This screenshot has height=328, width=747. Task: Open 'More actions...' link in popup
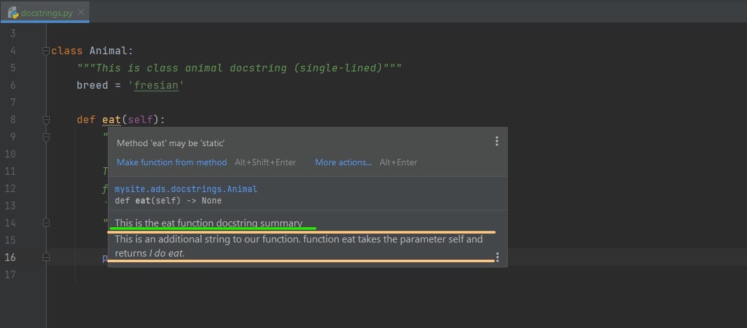pyautogui.click(x=343, y=163)
